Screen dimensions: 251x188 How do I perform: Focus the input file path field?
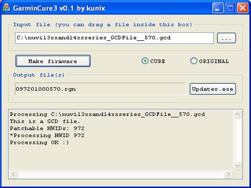click(115, 38)
